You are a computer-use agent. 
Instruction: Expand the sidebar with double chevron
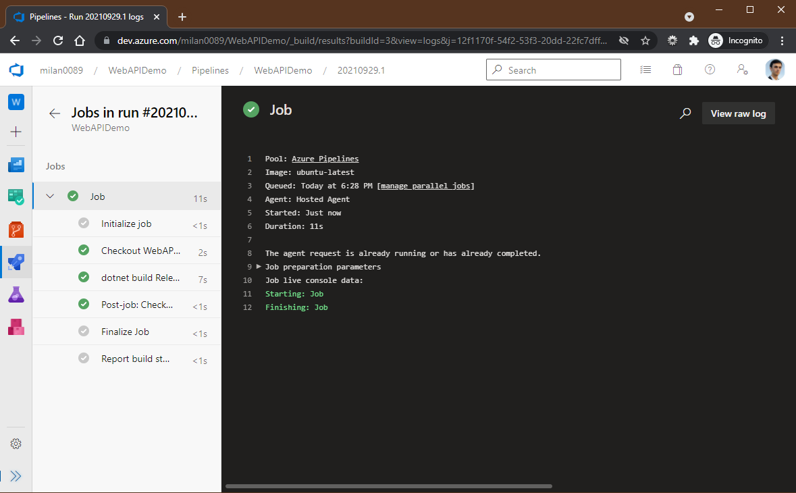coord(16,476)
